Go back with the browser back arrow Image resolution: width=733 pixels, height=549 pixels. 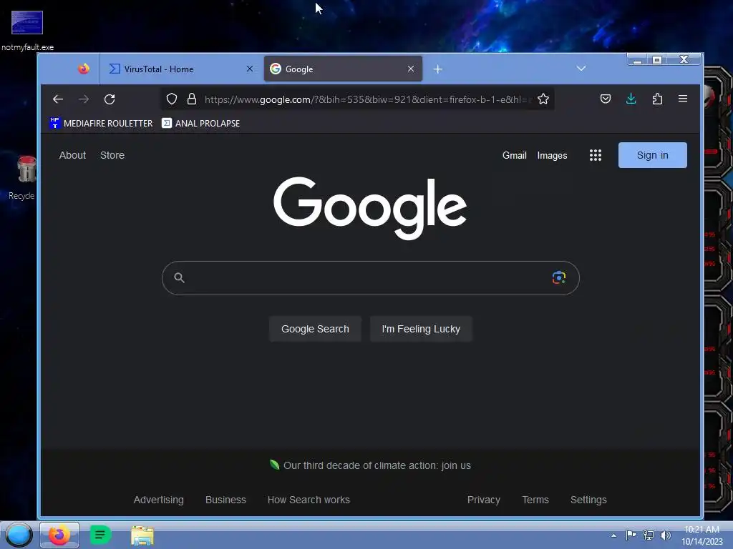coord(58,99)
